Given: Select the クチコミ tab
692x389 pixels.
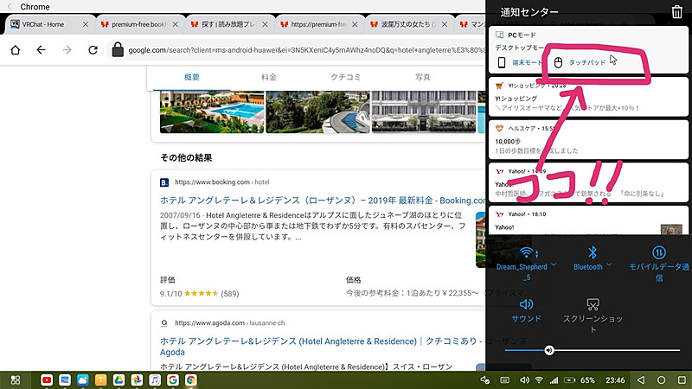Looking at the screenshot, I should (345, 77).
